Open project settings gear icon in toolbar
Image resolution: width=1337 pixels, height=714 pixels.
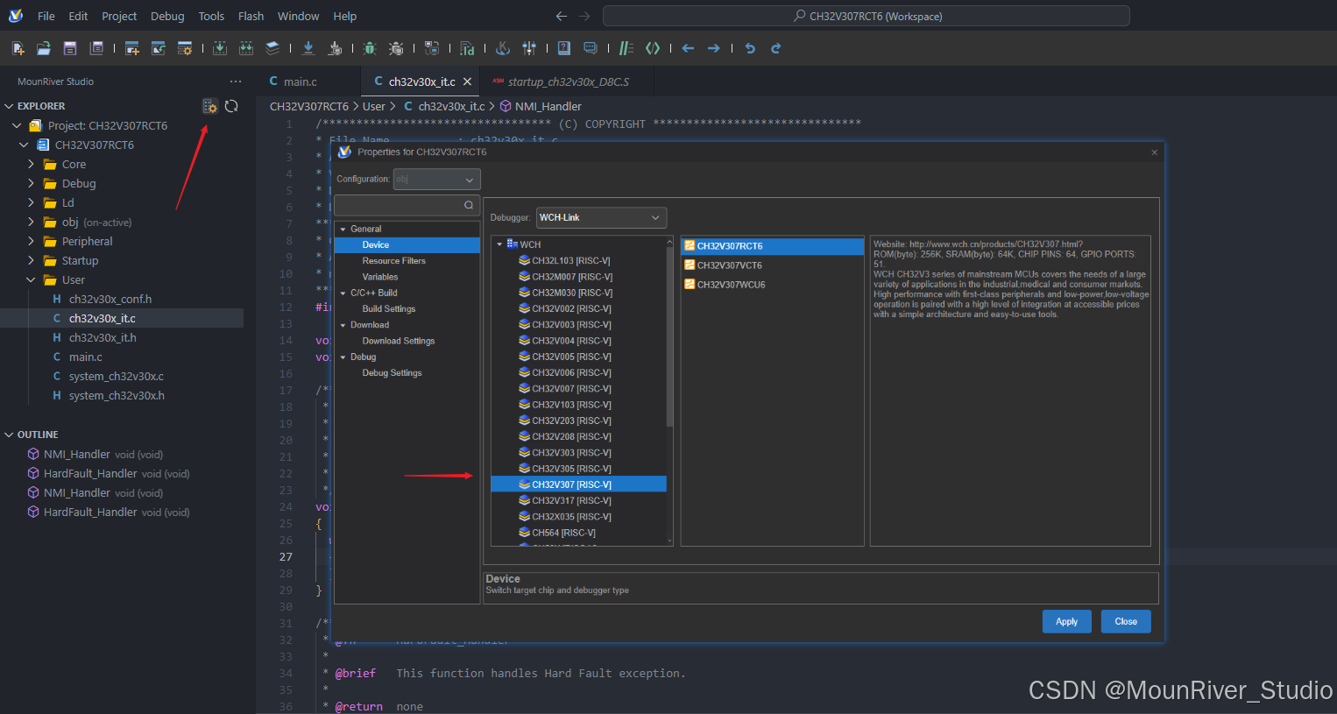click(185, 48)
